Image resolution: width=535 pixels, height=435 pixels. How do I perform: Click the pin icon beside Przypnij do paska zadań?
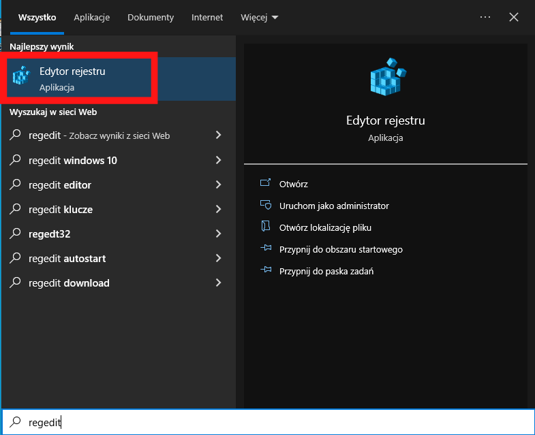(x=266, y=270)
